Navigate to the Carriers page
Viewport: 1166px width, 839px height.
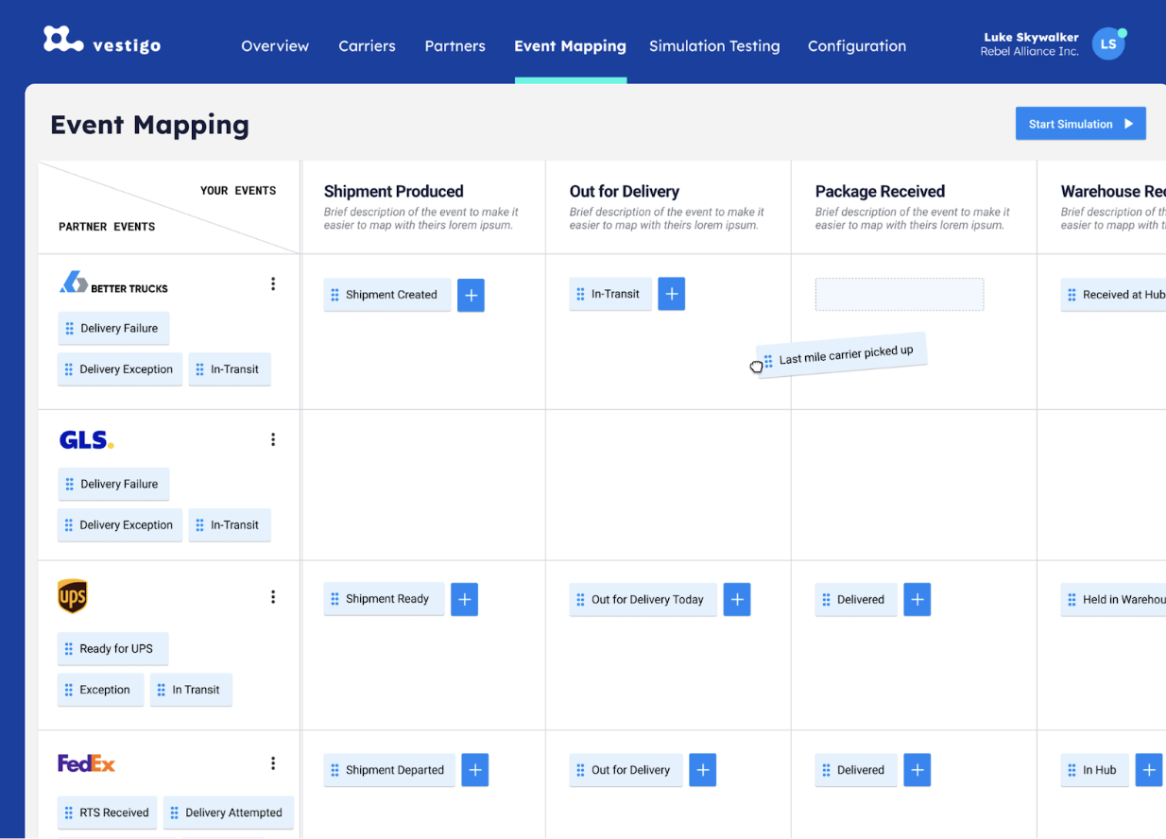[367, 45]
